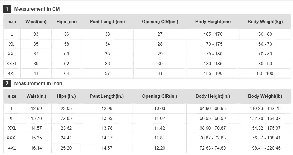Click the 72.83 - 74.80 height cell
The width and height of the screenshot is (293, 155).
click(x=213, y=148)
